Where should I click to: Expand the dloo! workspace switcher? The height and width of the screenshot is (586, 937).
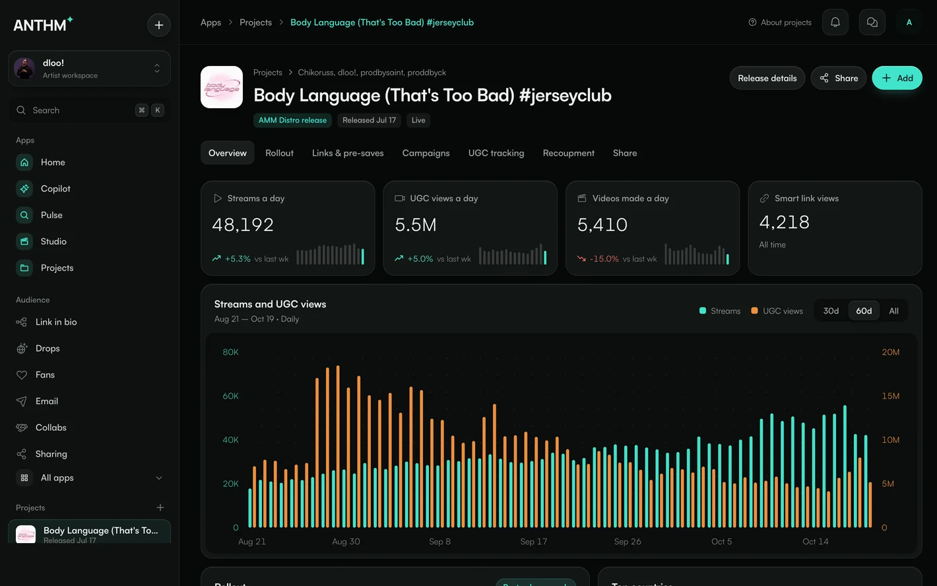click(89, 69)
